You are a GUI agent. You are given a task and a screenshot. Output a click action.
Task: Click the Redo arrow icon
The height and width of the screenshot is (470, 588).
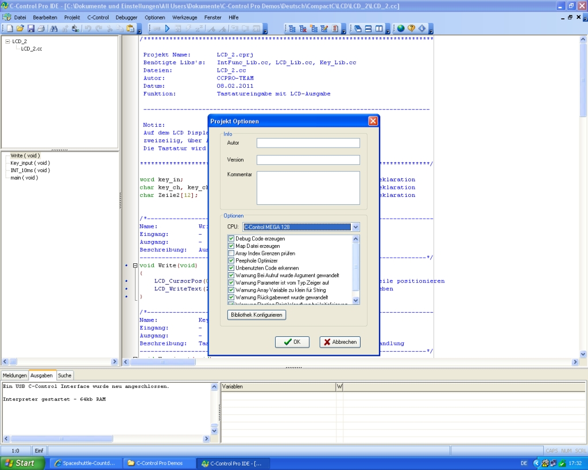click(x=99, y=29)
